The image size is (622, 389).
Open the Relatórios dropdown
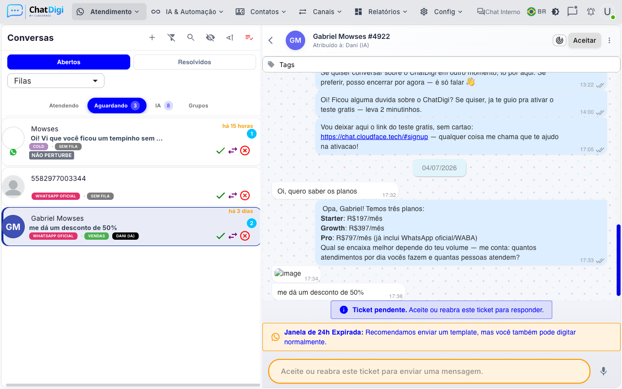(x=380, y=12)
